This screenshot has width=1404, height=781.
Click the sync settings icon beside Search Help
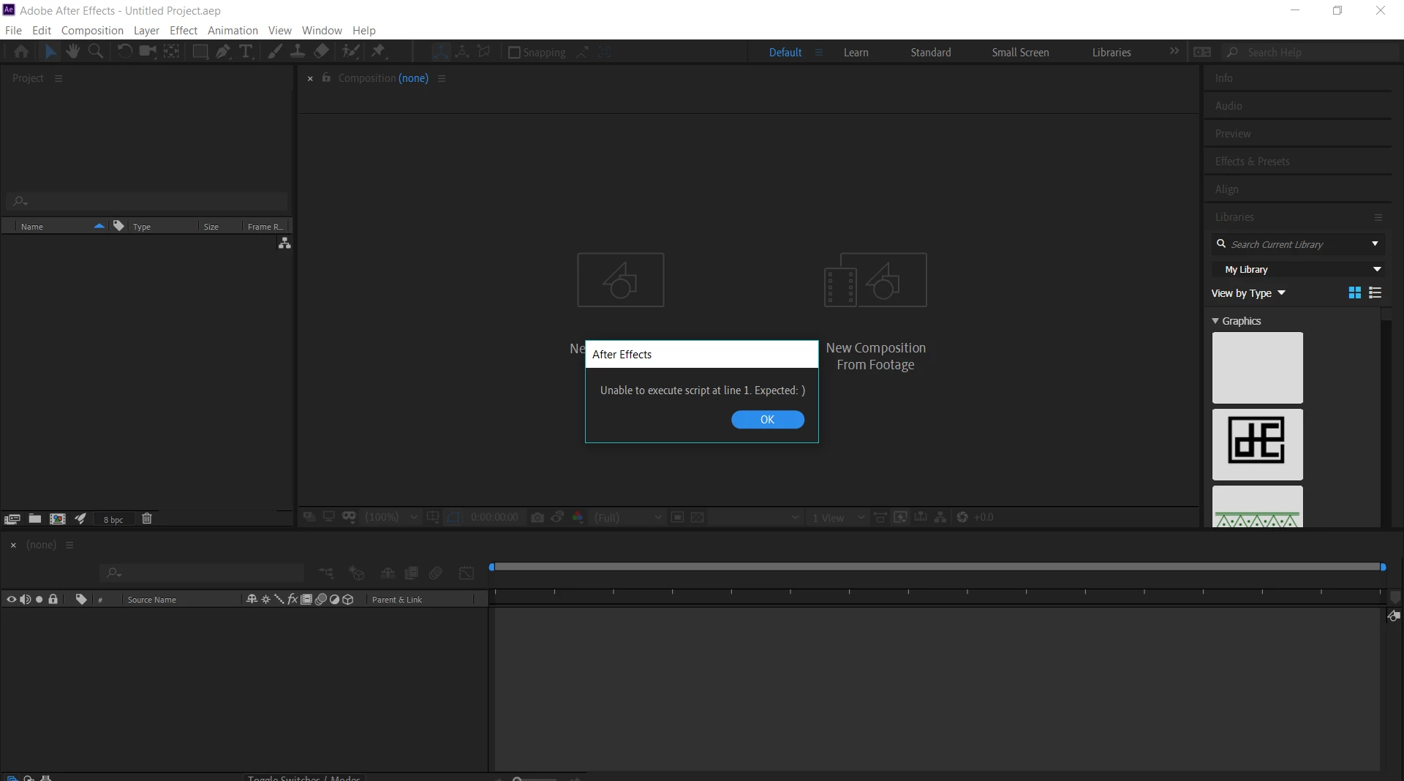pyautogui.click(x=1202, y=52)
